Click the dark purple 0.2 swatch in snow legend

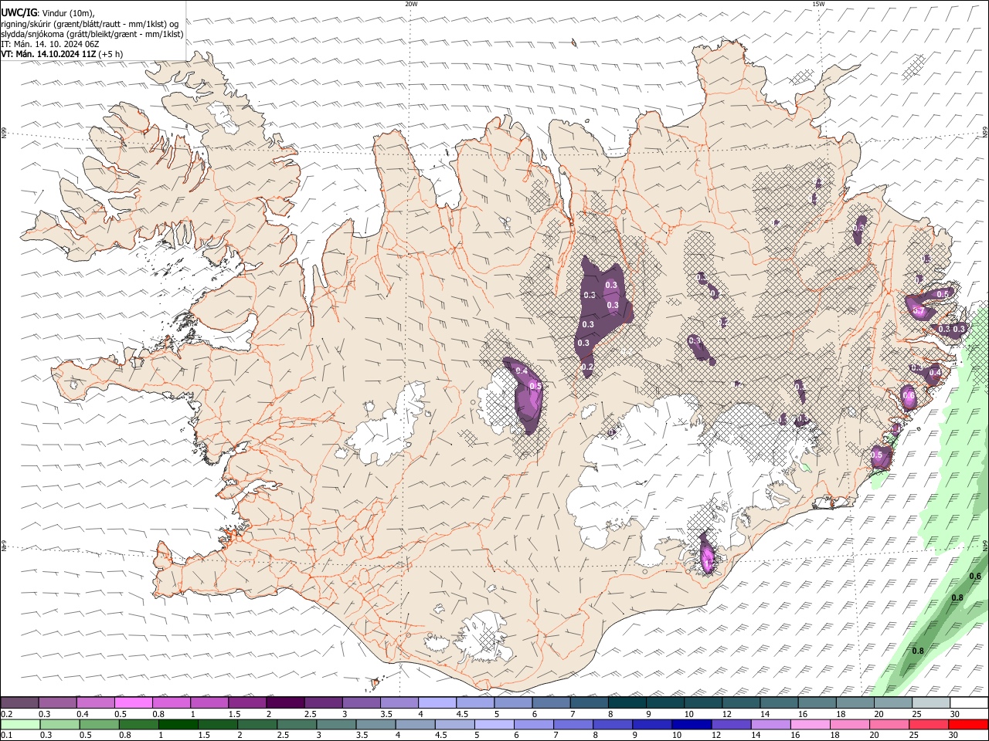click(x=19, y=702)
